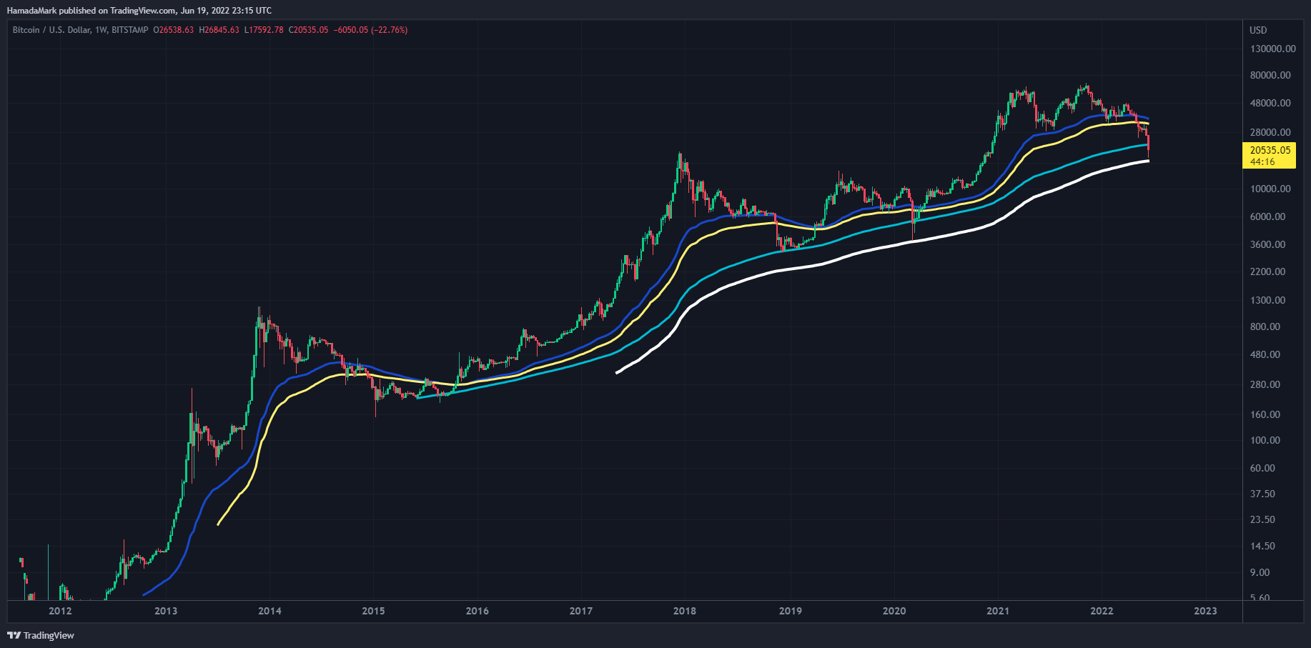Click the 2012 year label on time axis
The width and height of the screenshot is (1311, 648).
click(60, 611)
